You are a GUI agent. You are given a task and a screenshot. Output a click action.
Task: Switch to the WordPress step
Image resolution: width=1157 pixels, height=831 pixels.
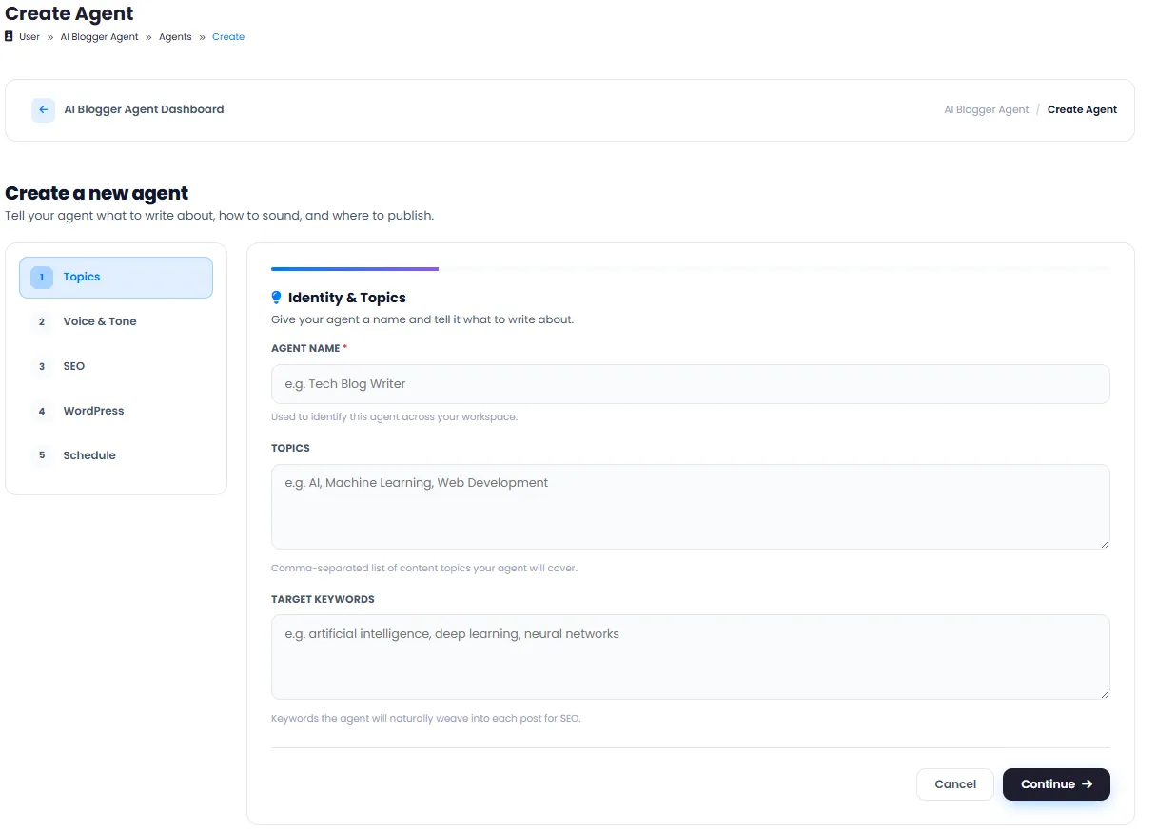coord(116,412)
